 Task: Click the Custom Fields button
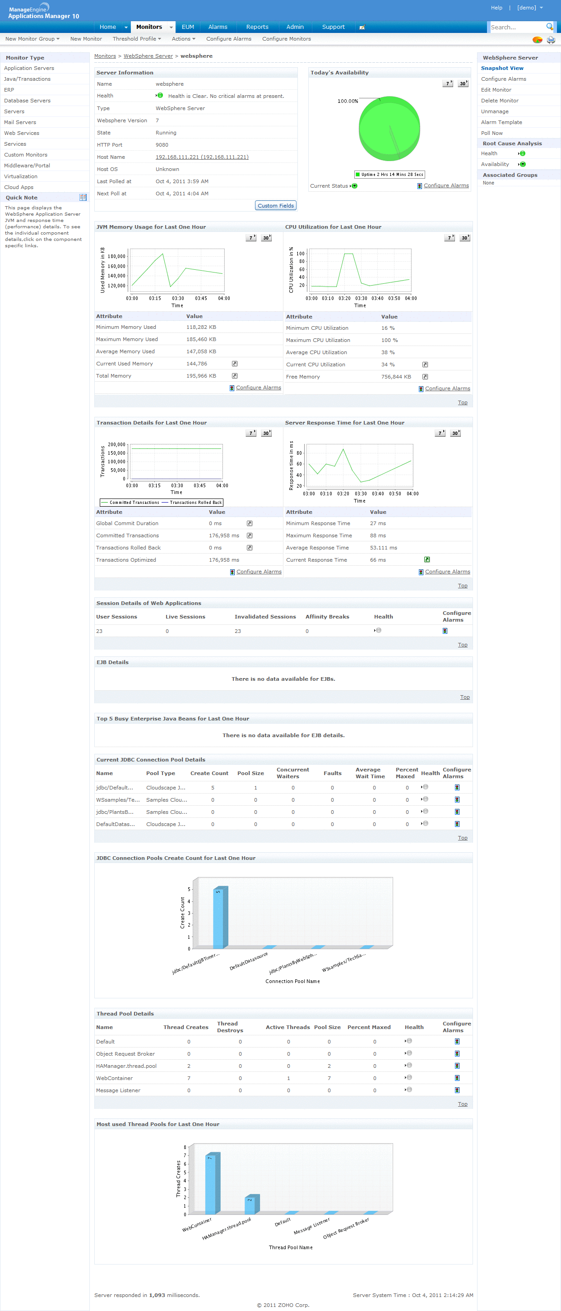pos(275,206)
